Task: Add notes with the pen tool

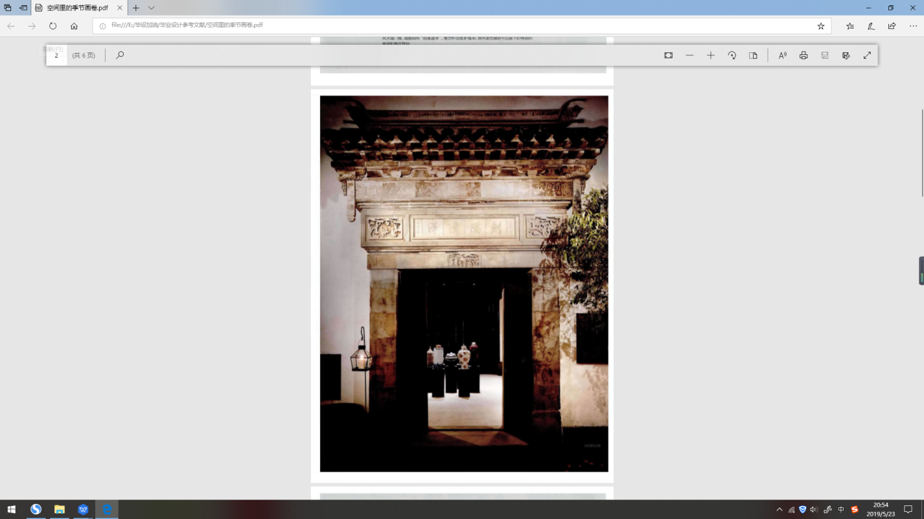Action: click(871, 26)
